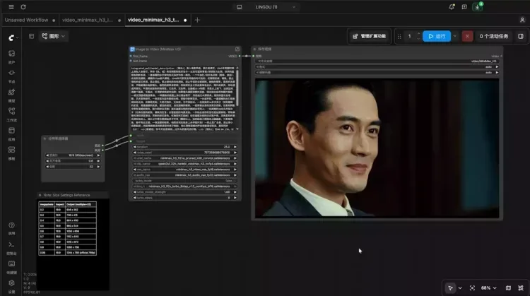This screenshot has width=530, height=296.
Task: Open the 节点 node library panel
Action: (x=11, y=76)
